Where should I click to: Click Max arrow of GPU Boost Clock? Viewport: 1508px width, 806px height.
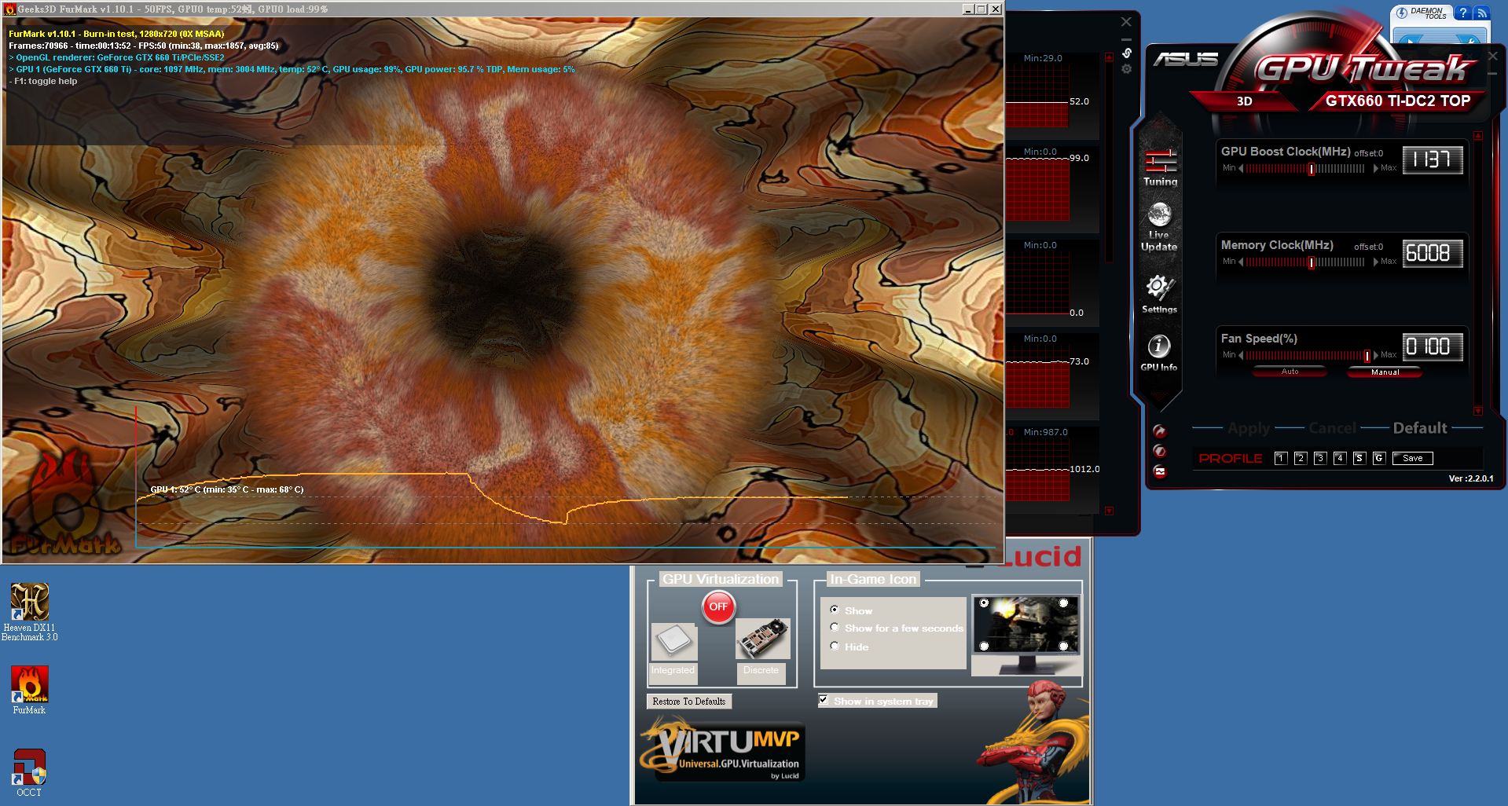point(1376,168)
